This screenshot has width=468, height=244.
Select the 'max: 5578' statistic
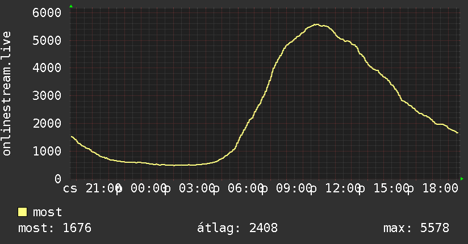(x=416, y=228)
